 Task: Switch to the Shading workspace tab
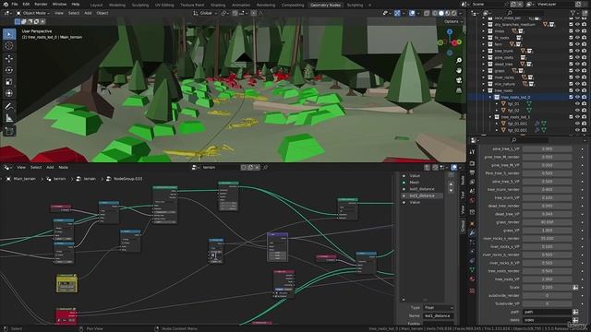tap(218, 6)
